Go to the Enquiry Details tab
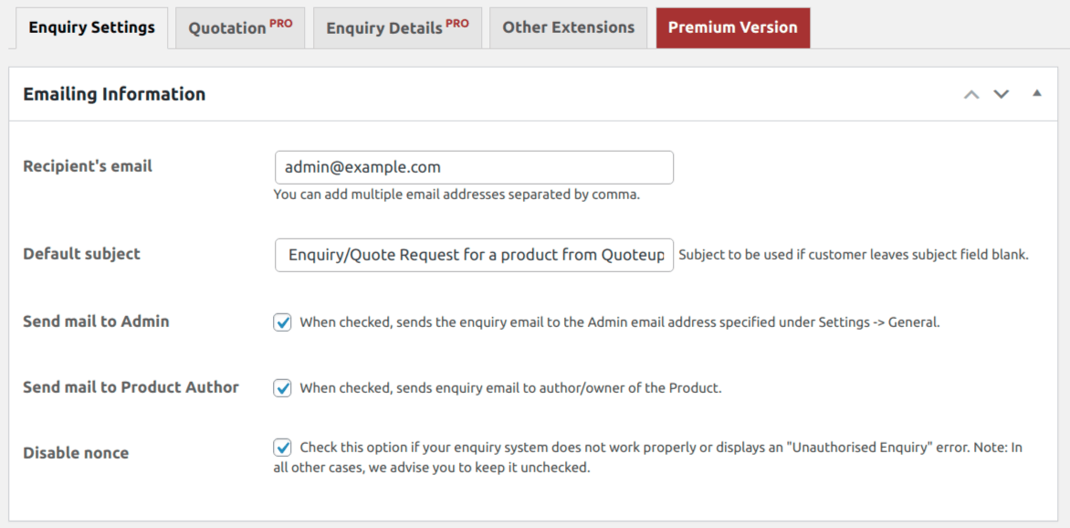The width and height of the screenshot is (1070, 528). coord(397,27)
